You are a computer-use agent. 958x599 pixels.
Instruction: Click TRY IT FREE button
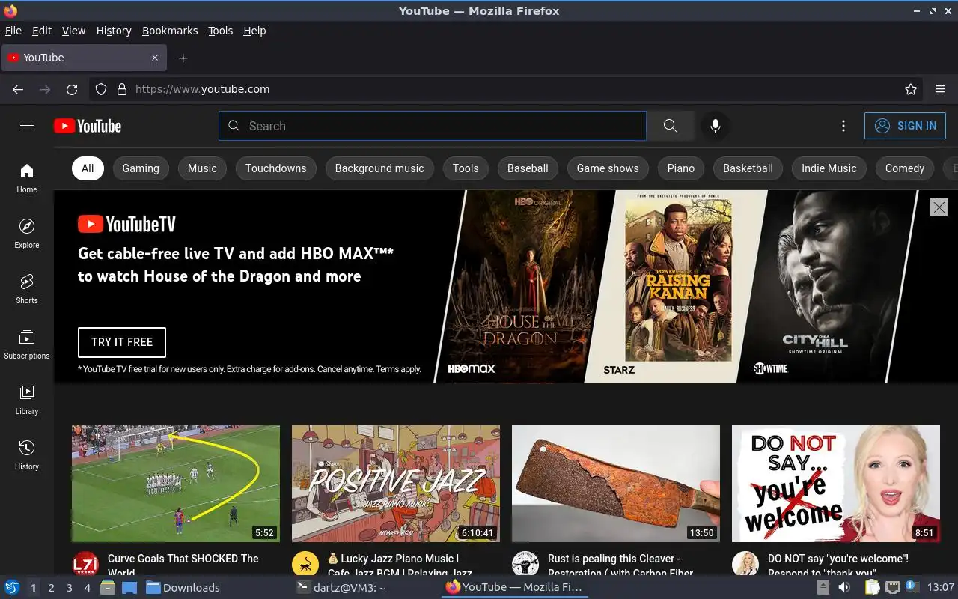(122, 342)
